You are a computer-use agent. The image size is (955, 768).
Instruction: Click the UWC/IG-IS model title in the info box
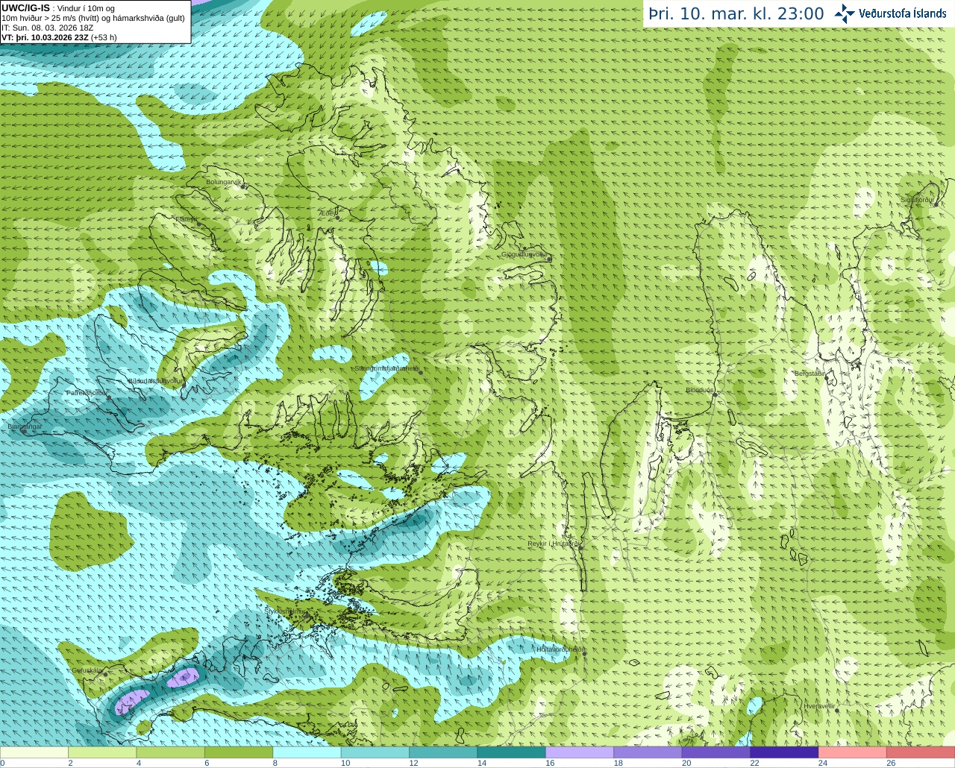(25, 8)
